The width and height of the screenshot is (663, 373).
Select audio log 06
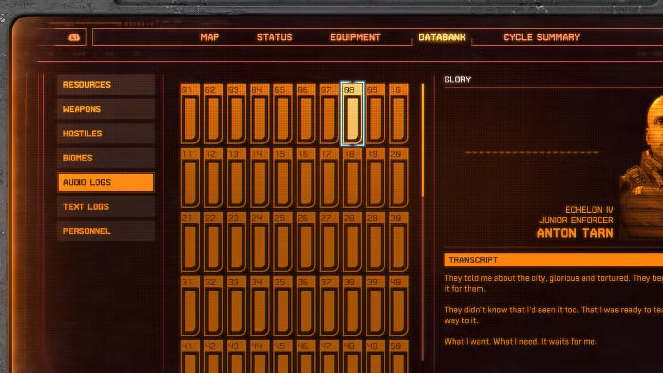306,114
